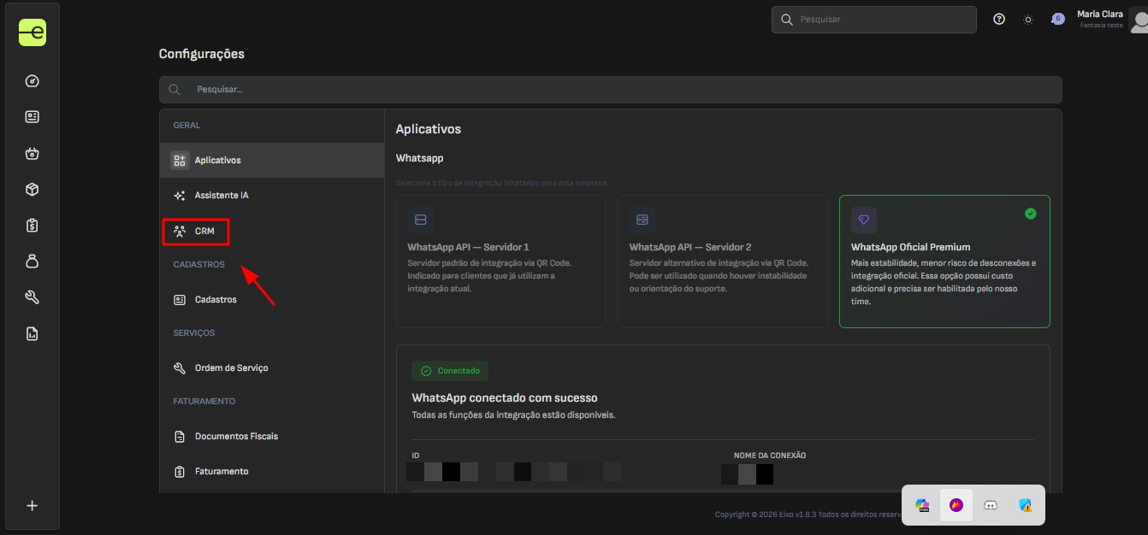This screenshot has height=535, width=1148.
Task: Open Cadastros settings item
Action: pyautogui.click(x=272, y=300)
